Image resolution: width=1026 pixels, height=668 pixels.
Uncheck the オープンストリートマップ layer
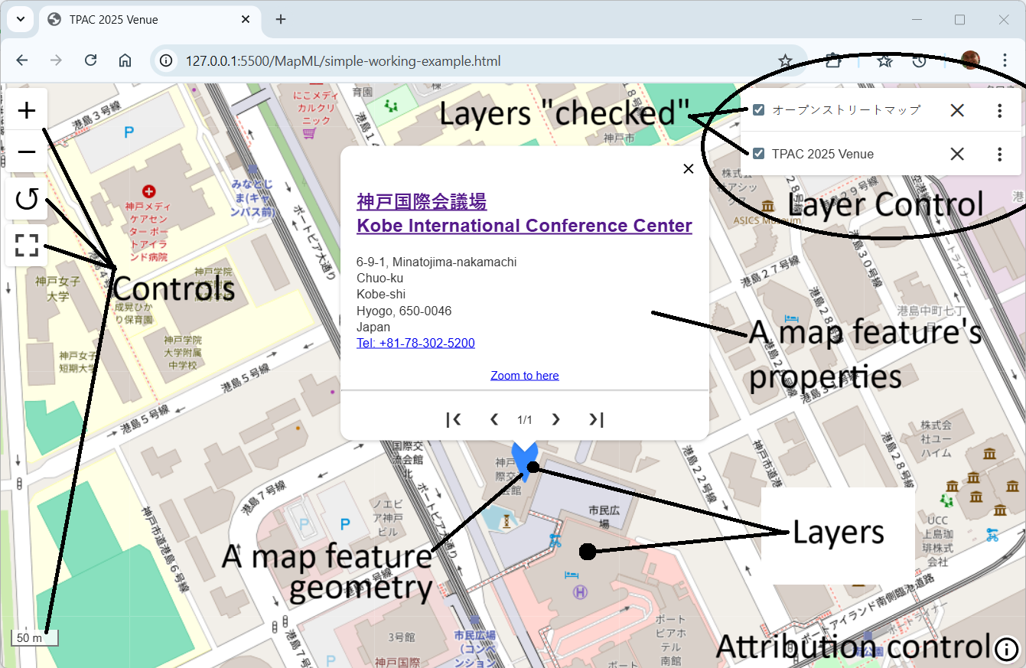coord(758,109)
